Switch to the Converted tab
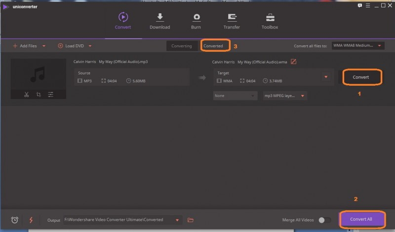Viewport: 395px width, 232px height. tap(213, 46)
